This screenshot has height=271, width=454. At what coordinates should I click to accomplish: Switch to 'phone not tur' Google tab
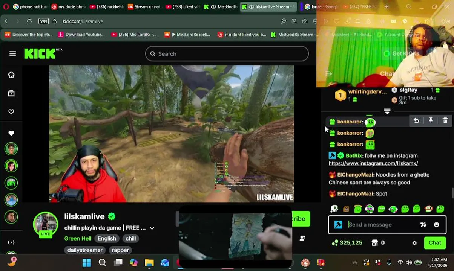point(30,6)
